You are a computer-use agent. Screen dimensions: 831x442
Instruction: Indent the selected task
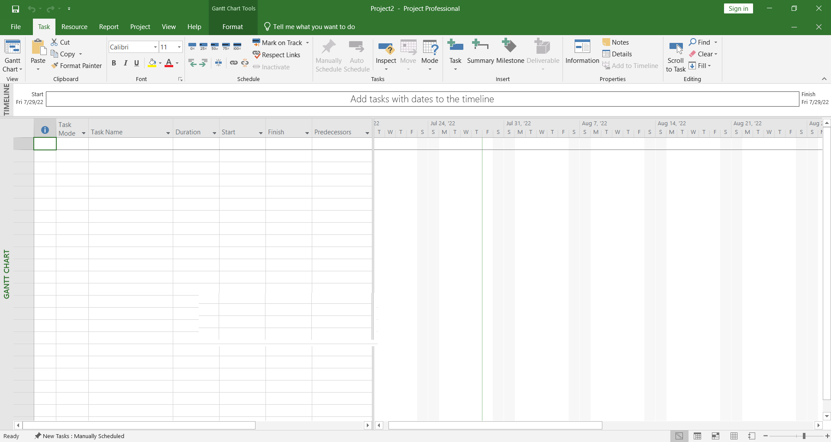(x=203, y=63)
